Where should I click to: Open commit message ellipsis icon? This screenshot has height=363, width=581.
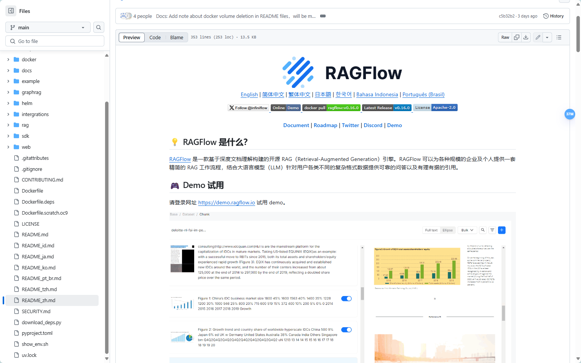(323, 16)
